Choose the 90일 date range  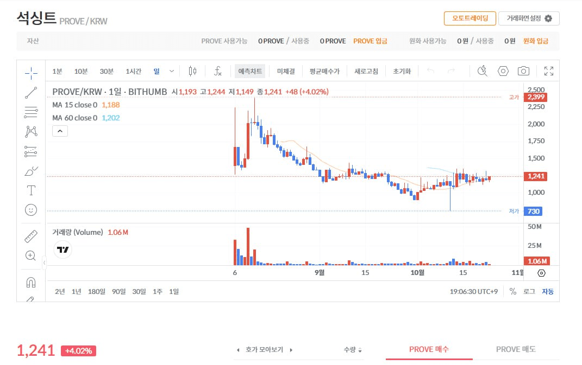(118, 291)
